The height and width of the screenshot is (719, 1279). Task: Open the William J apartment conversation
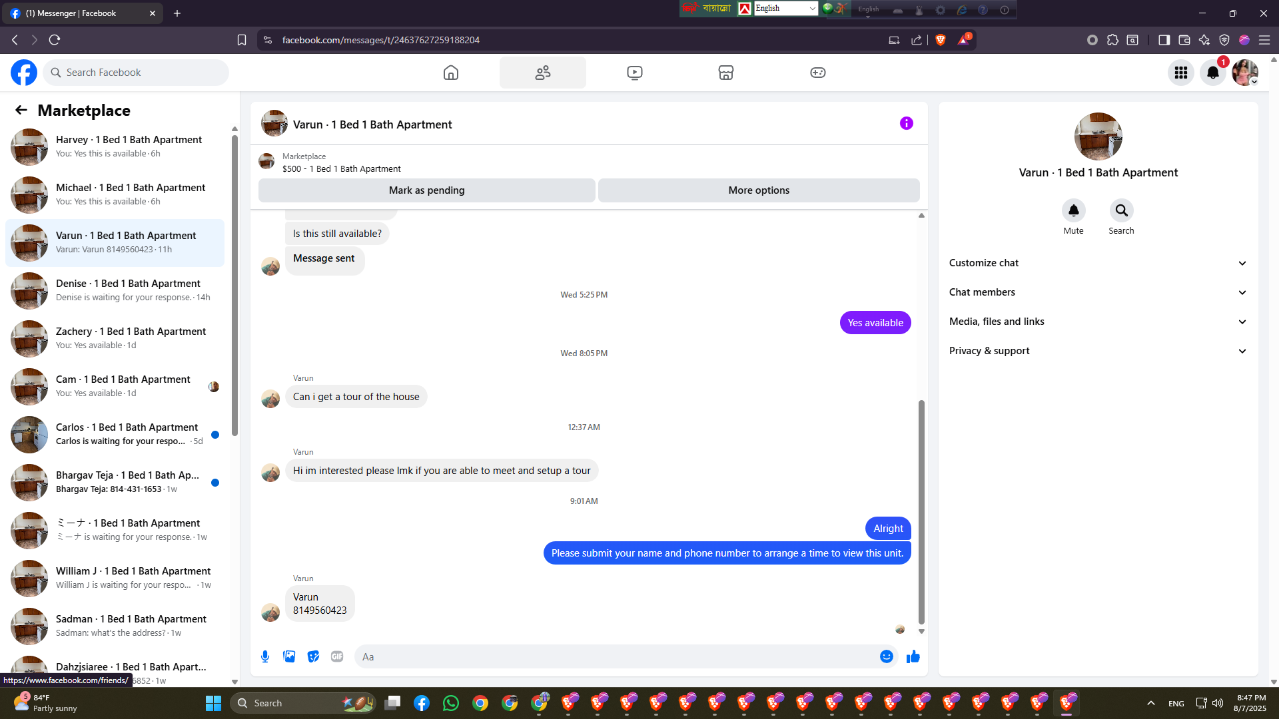[x=115, y=579]
